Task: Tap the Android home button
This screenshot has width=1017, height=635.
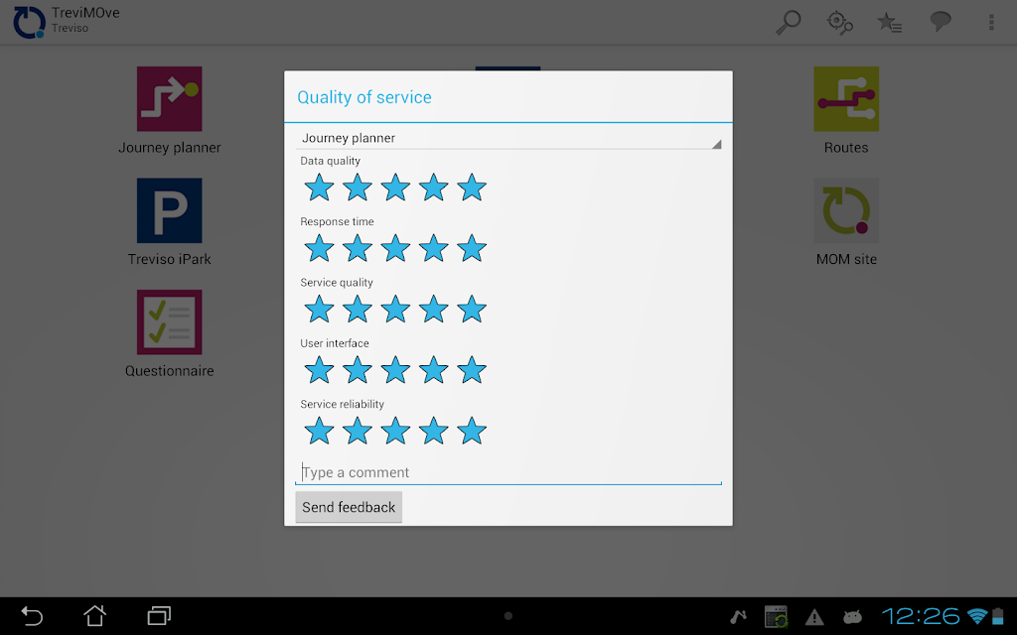Action: point(94,615)
